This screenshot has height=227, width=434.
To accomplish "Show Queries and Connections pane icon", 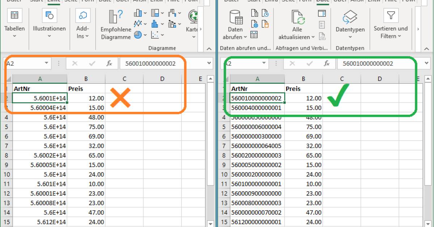I will coord(322,14).
